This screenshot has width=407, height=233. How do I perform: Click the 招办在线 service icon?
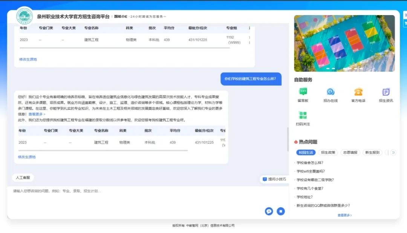pos(330,92)
